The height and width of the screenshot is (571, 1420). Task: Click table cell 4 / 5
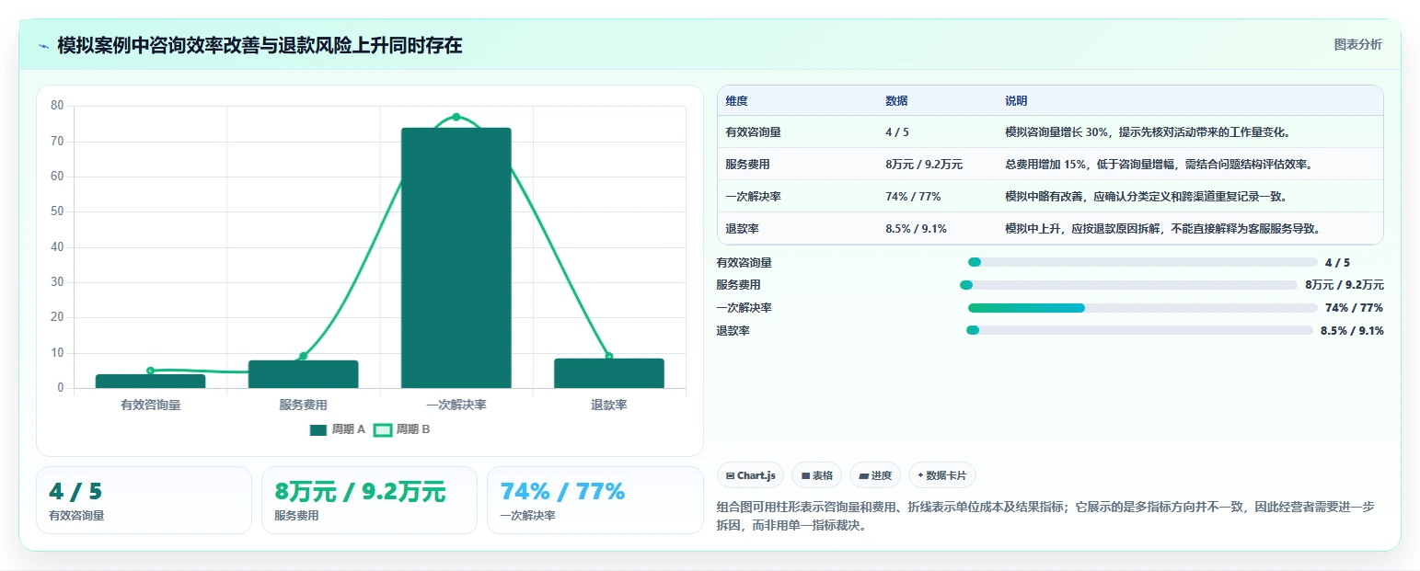click(x=897, y=131)
